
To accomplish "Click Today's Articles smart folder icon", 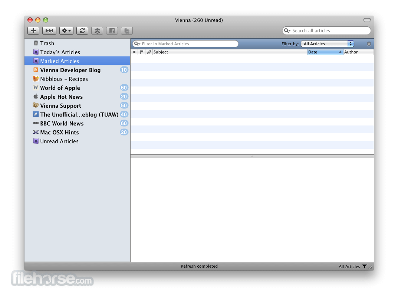I will pos(36,52).
